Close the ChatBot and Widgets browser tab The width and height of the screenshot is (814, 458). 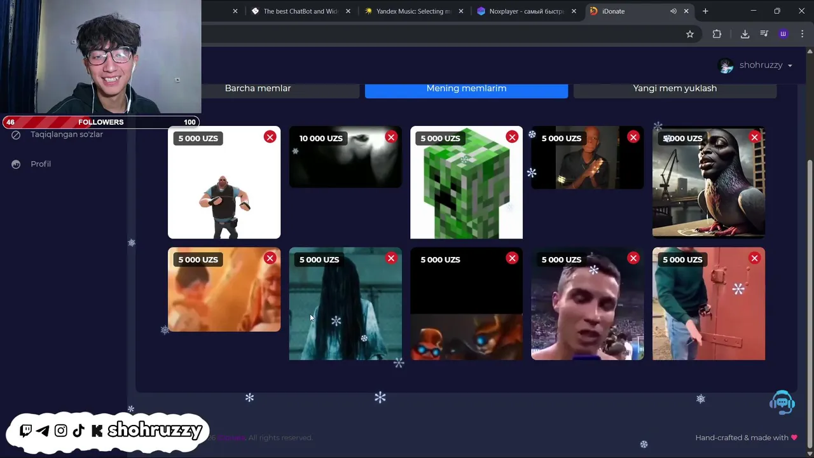[348, 11]
